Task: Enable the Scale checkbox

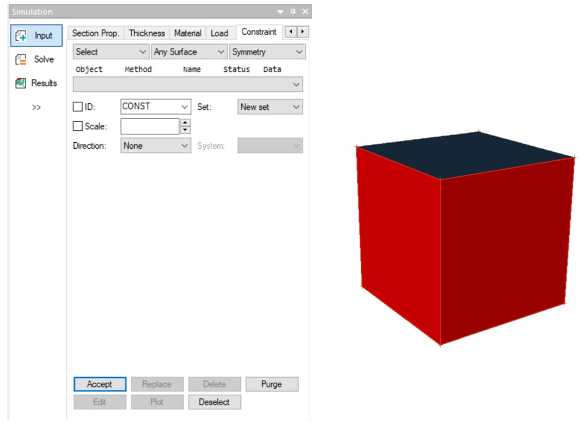Action: 78,126
